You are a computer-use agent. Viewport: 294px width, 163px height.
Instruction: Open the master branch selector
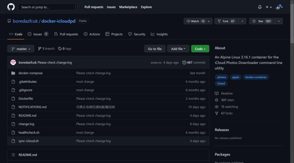tap(21, 49)
